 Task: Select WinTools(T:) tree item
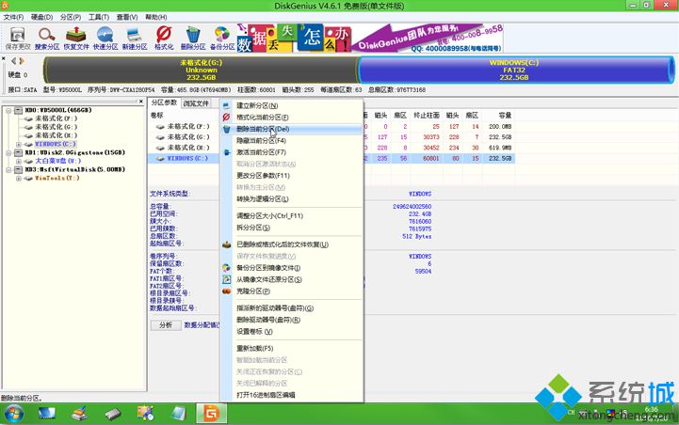(x=57, y=178)
